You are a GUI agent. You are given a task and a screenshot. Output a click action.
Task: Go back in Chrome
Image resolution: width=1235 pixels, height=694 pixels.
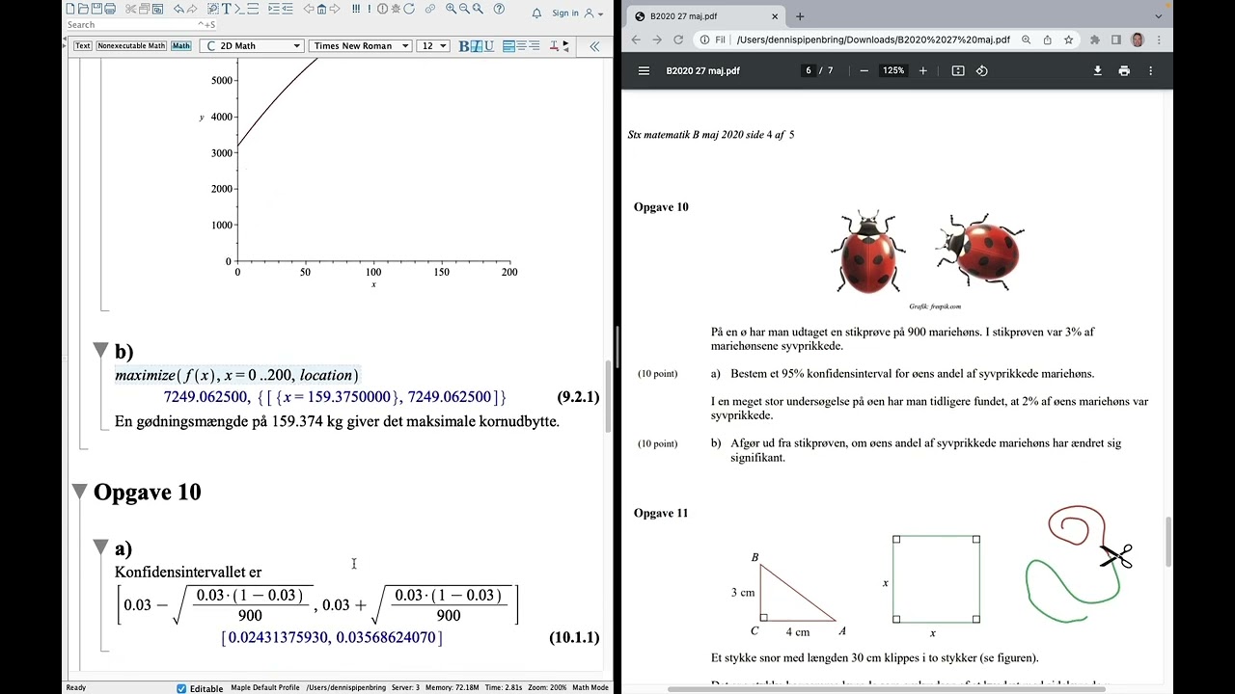tap(636, 40)
